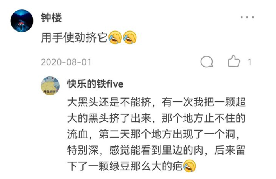This screenshot has height=179, width=276.
Task: Click phrase 后来留 at line end
Action: pyautogui.click(x=230, y=150)
